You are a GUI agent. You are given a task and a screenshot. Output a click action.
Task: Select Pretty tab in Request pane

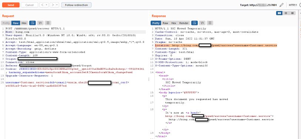[x=6, y=23]
